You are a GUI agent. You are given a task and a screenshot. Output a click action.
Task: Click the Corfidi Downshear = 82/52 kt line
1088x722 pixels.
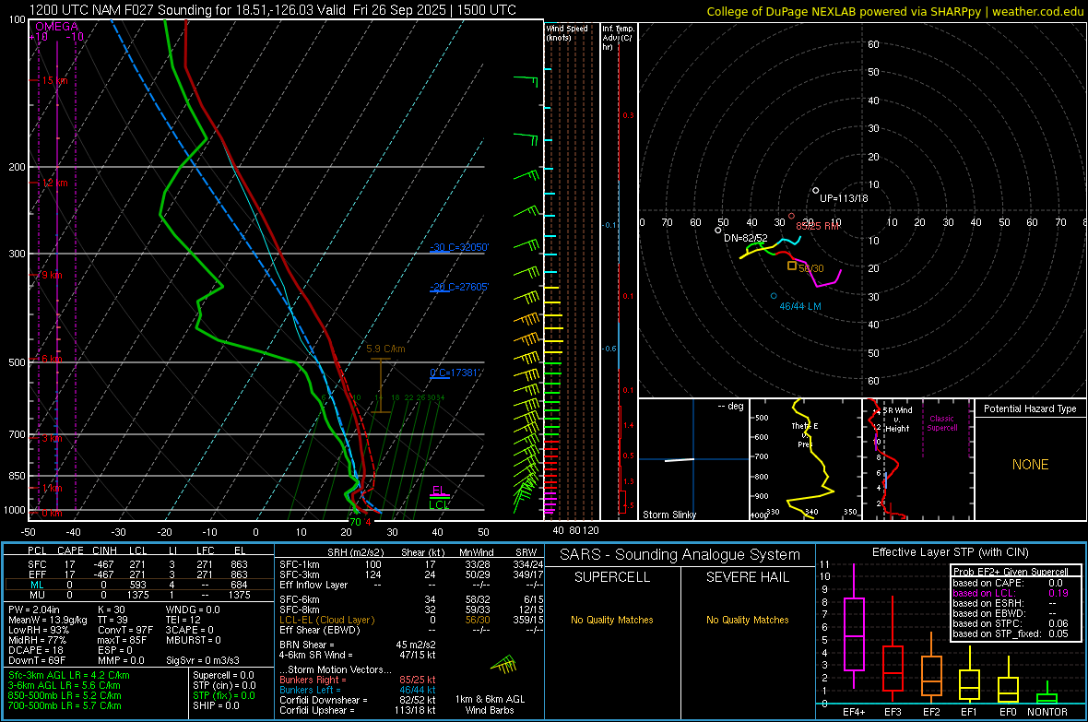358,700
